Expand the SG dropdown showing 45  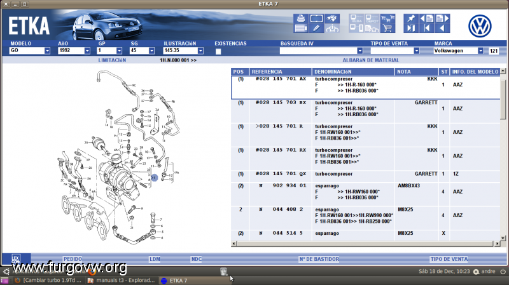tap(142, 51)
